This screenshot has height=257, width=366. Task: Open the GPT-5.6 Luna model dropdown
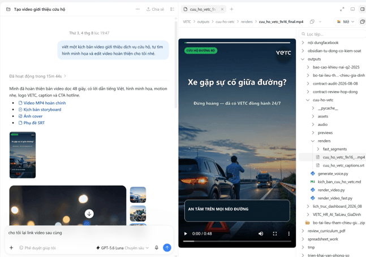[123, 248]
